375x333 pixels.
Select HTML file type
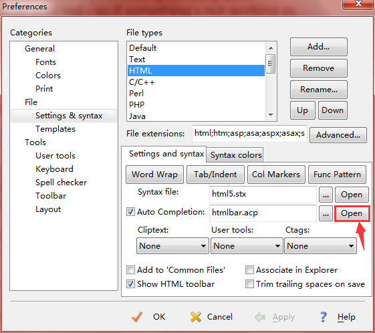pos(196,71)
